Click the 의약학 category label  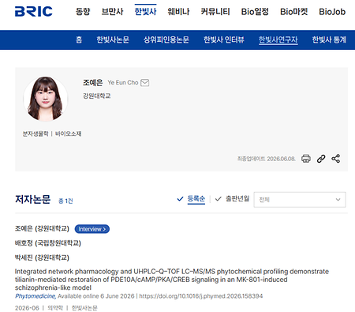point(55,308)
